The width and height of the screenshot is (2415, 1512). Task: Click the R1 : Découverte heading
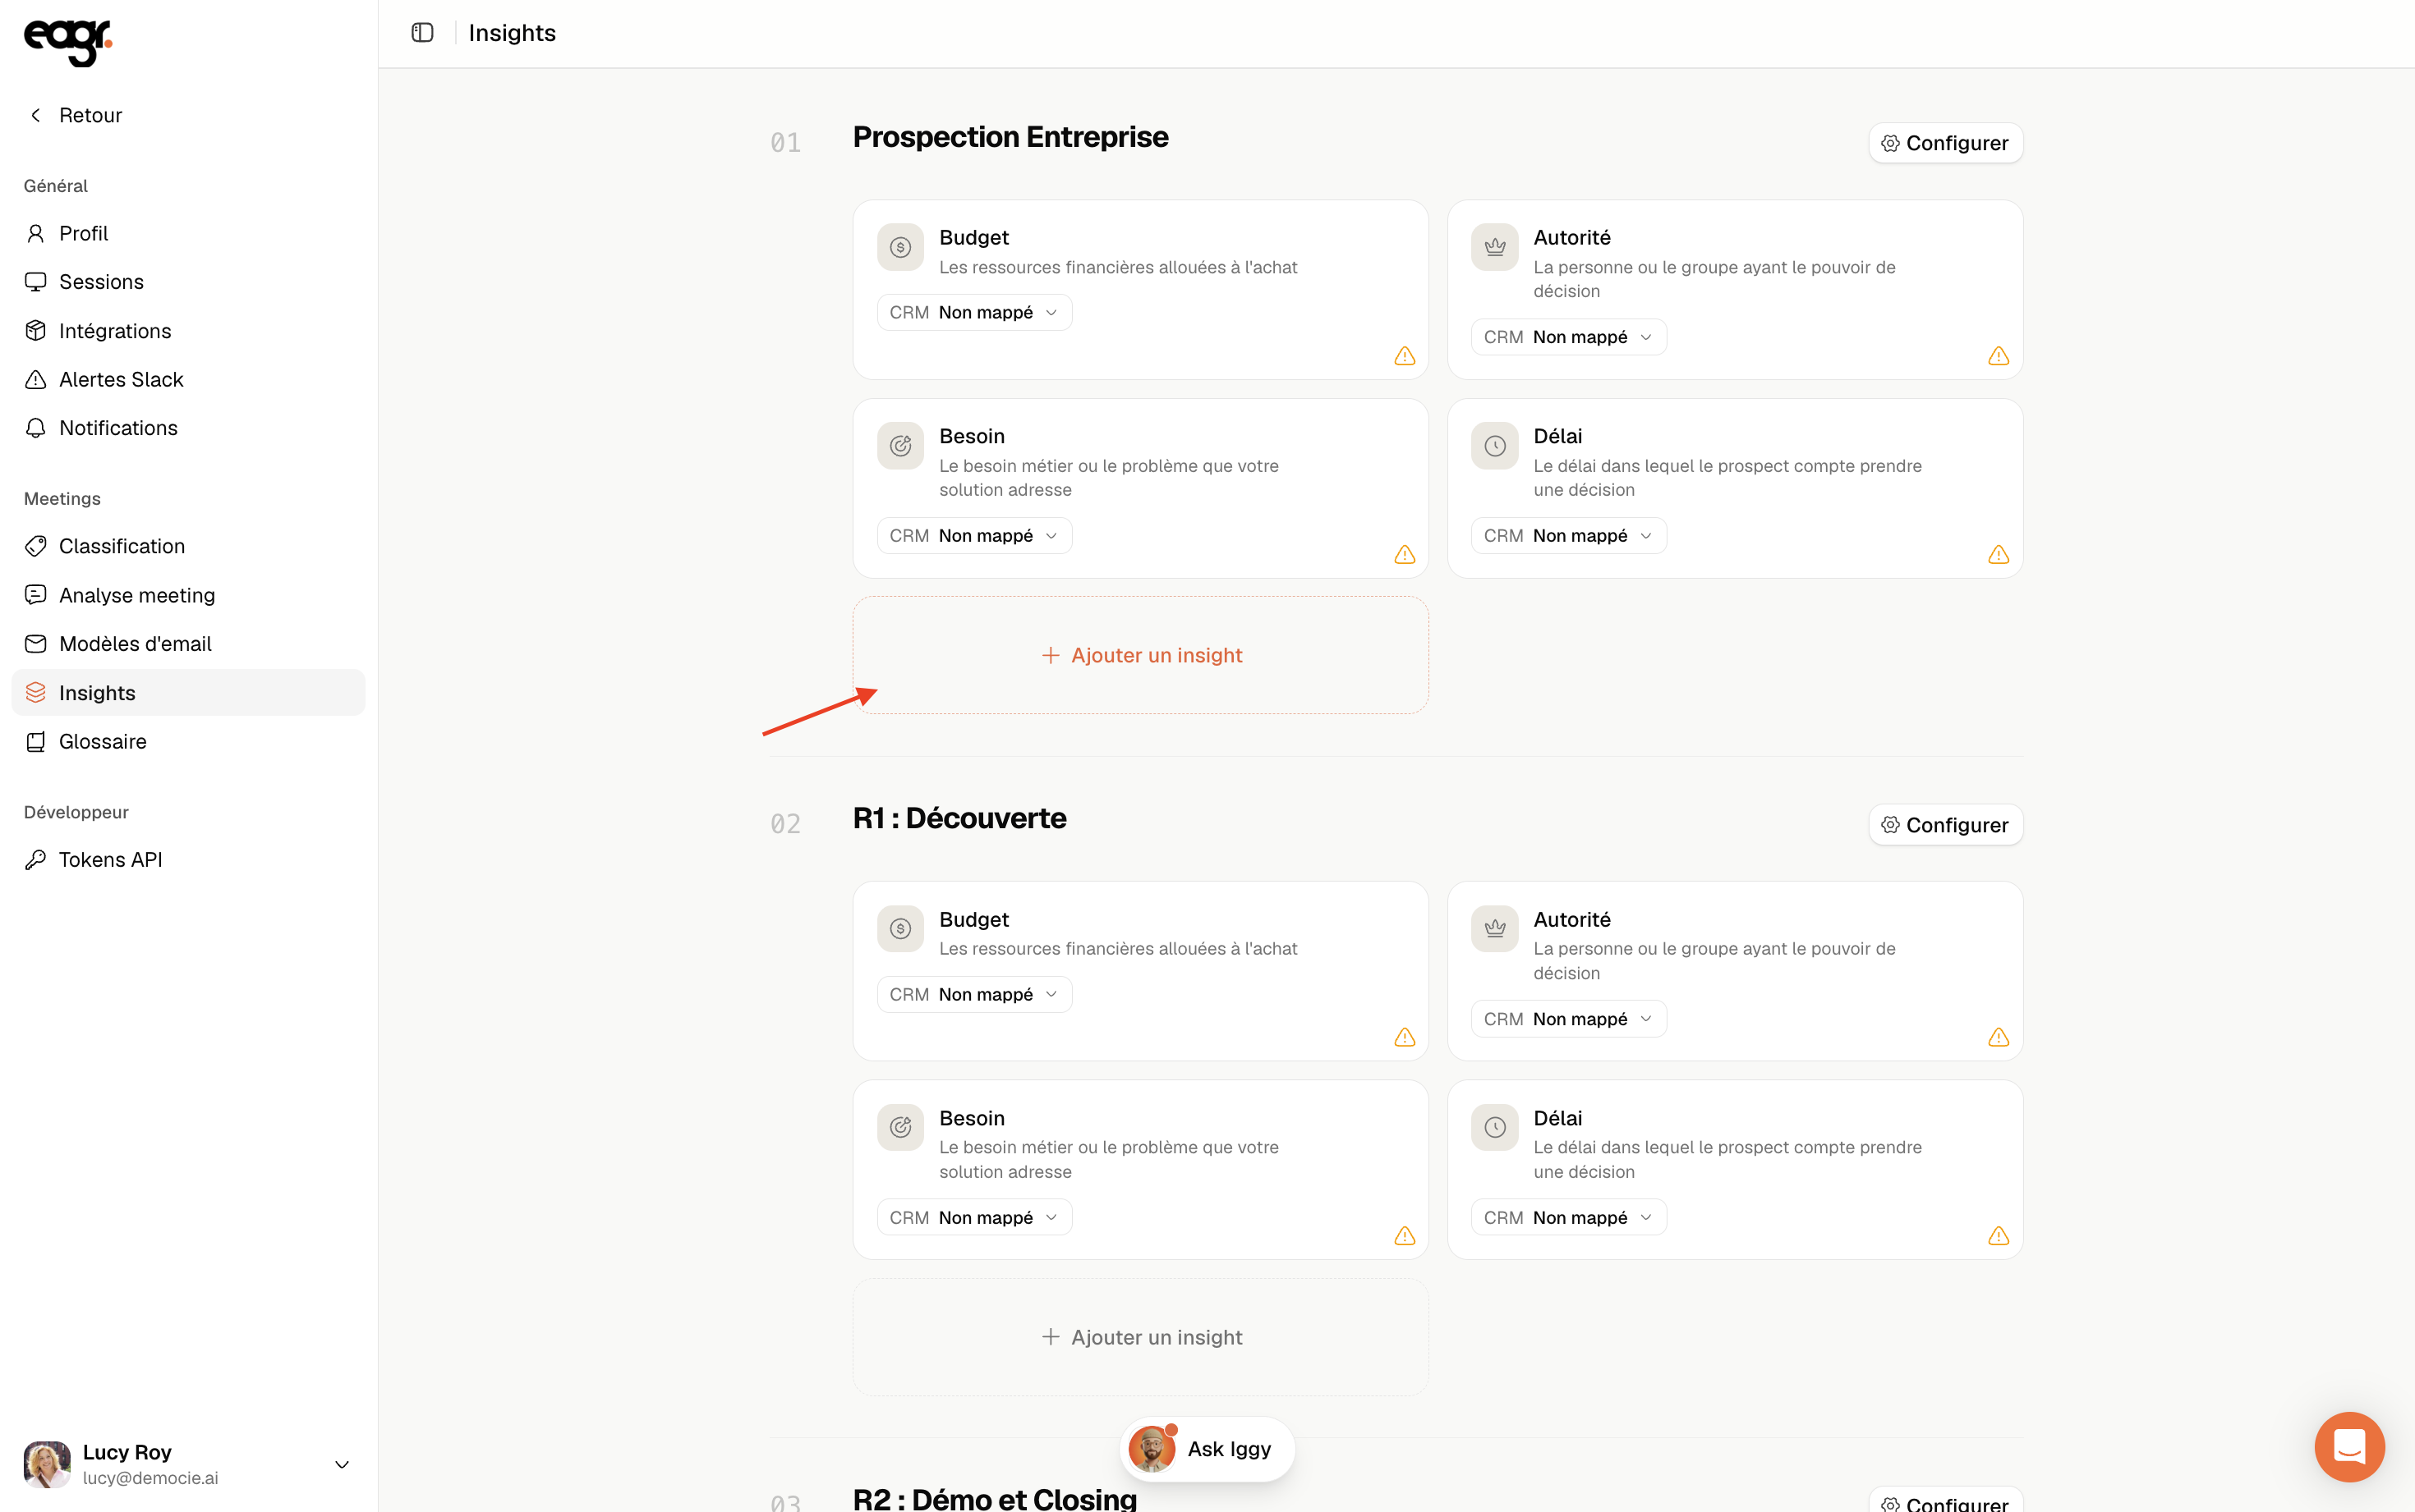pos(959,819)
